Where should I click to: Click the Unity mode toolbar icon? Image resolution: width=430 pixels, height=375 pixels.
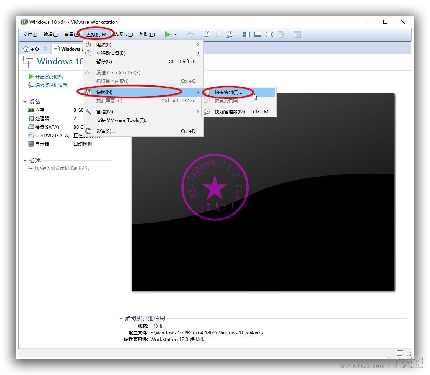[x=280, y=34]
